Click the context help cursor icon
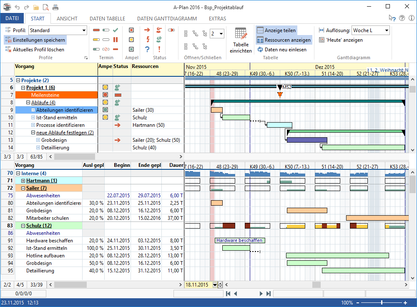417x307 pixels. coord(392,18)
